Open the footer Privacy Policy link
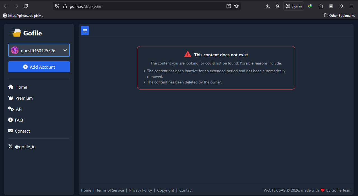This screenshot has height=196, width=358. pos(141,190)
